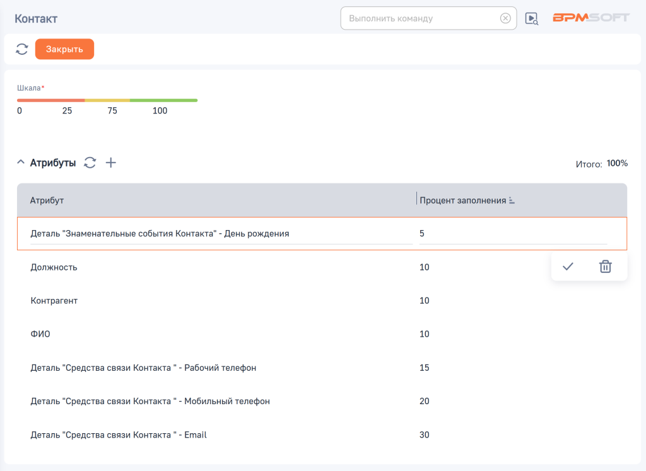Clear command field with X icon
The image size is (646, 471).
pos(505,18)
